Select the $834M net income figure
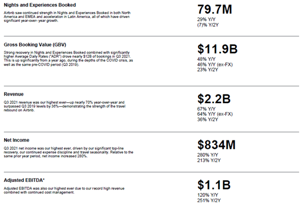This screenshot has height=206, width=303. [217, 145]
